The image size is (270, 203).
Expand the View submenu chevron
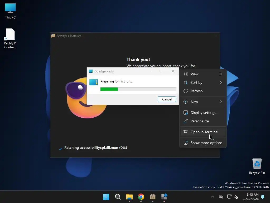221,74
